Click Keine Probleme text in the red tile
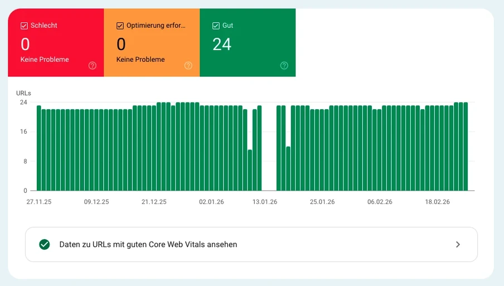 click(x=45, y=60)
